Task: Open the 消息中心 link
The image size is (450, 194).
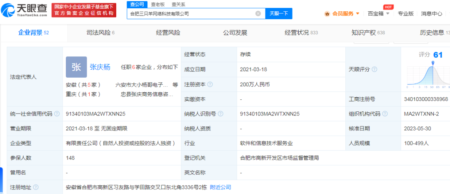Action: (431, 13)
